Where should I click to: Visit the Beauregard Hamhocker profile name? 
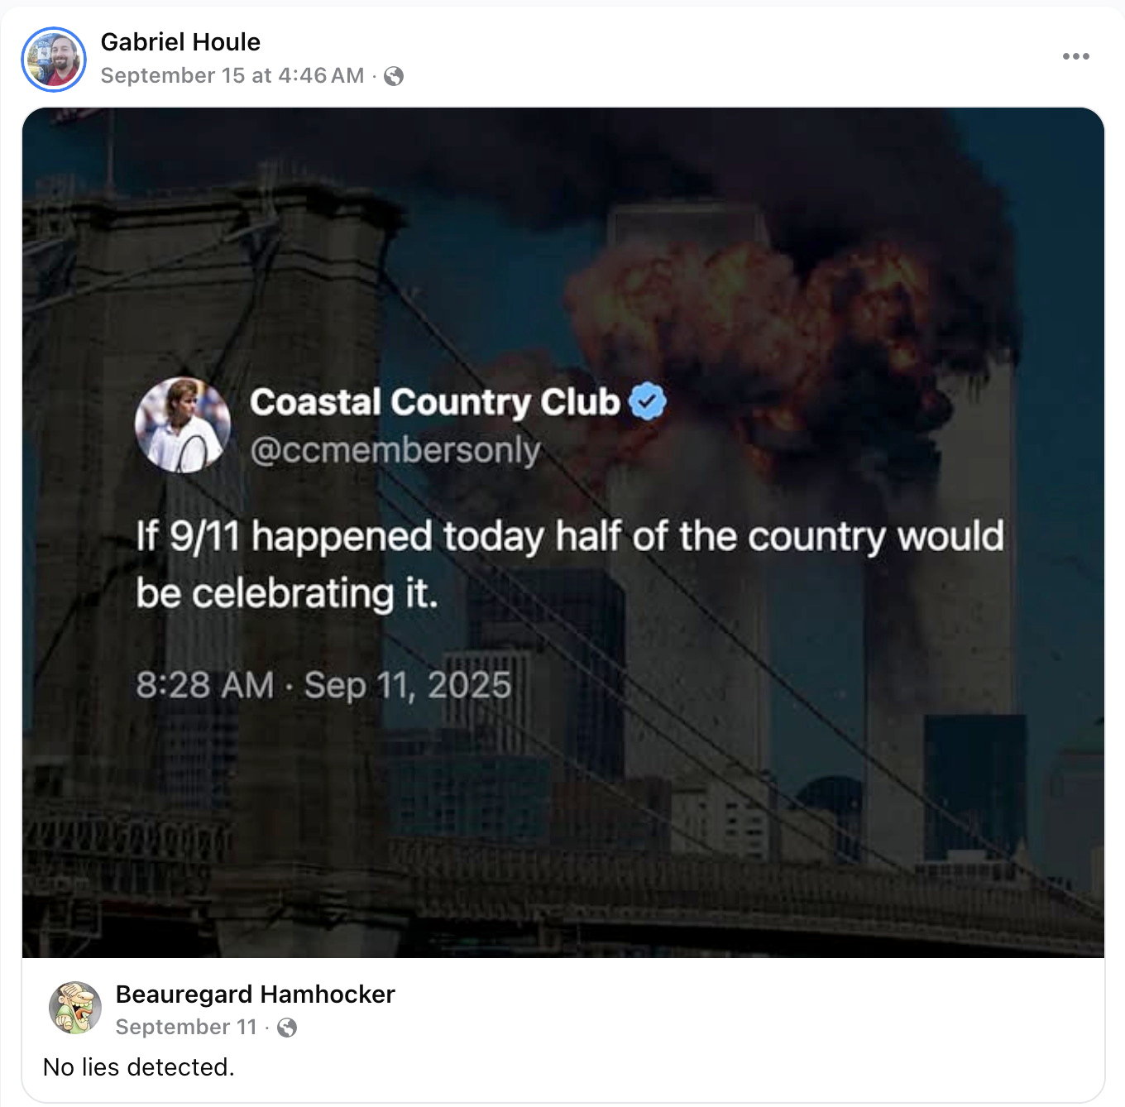(256, 994)
